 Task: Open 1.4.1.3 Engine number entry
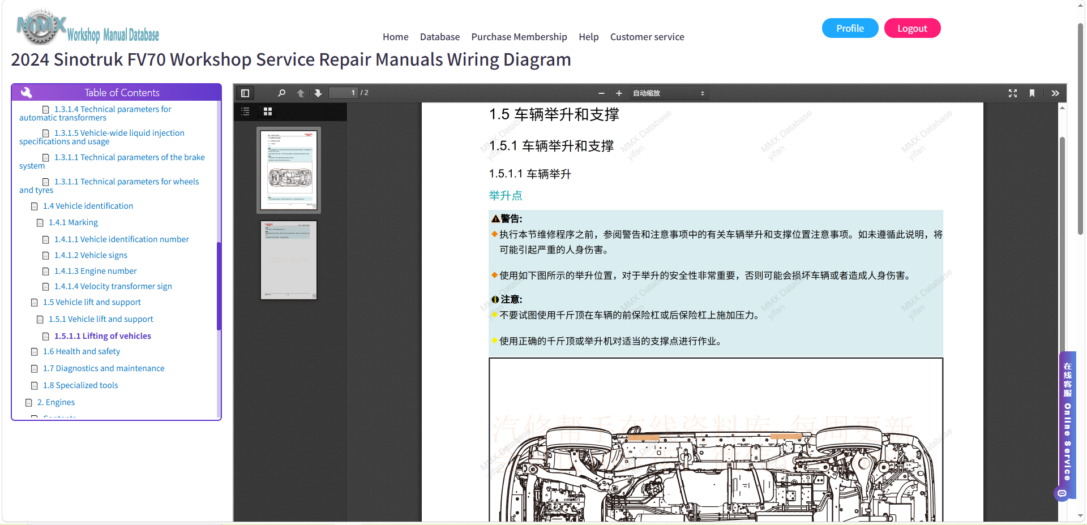(96, 271)
